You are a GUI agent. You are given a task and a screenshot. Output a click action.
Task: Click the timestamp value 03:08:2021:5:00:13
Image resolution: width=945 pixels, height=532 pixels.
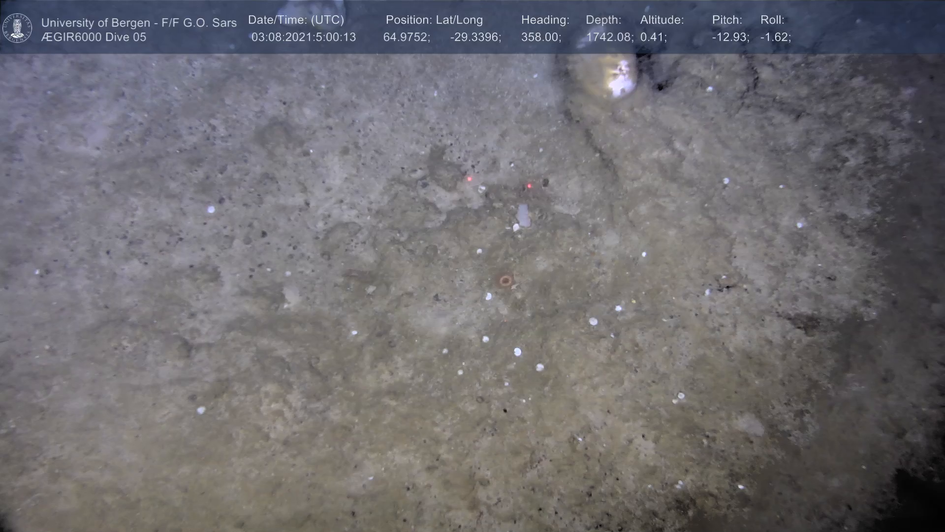(303, 37)
